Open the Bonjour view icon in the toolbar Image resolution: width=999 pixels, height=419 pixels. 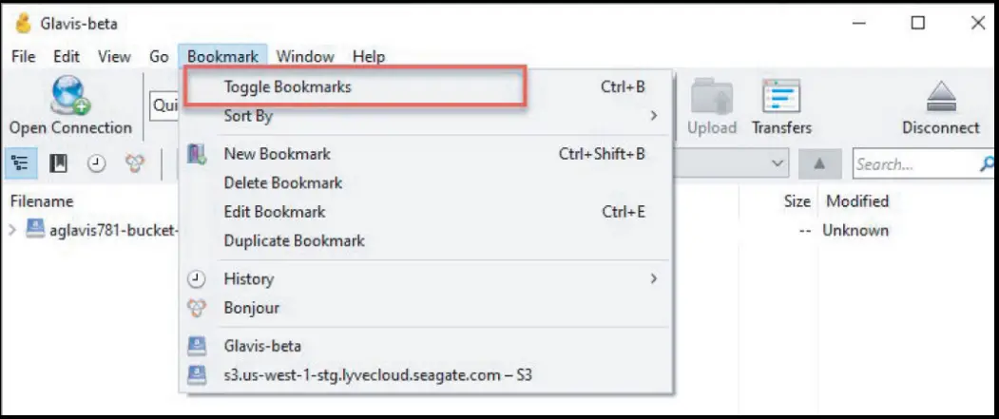[135, 164]
